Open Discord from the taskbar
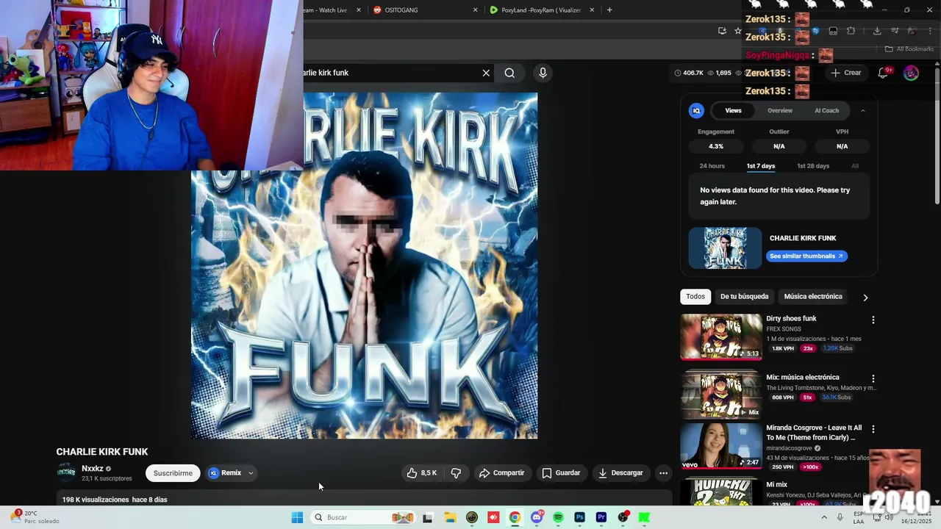Screen dimensions: 941x529 pos(537,517)
